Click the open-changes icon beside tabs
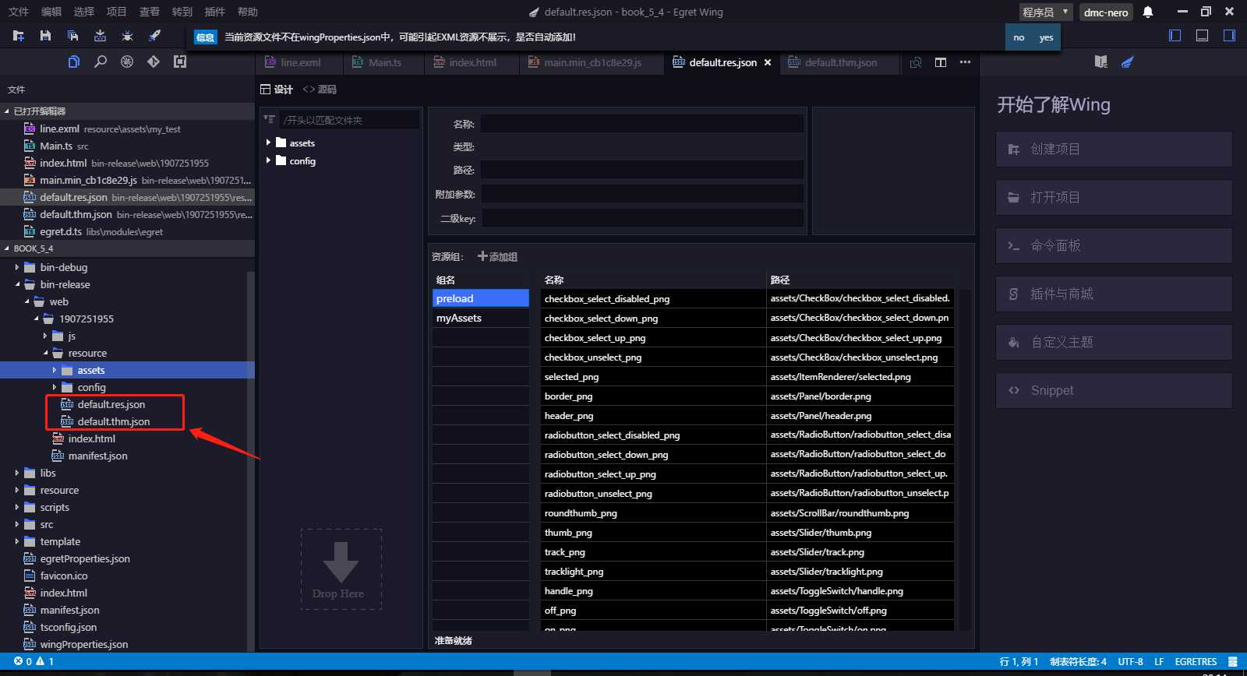 pyautogui.click(x=916, y=62)
